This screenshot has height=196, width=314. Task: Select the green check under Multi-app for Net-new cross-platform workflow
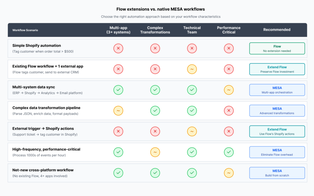pyautogui.click(x=118, y=173)
